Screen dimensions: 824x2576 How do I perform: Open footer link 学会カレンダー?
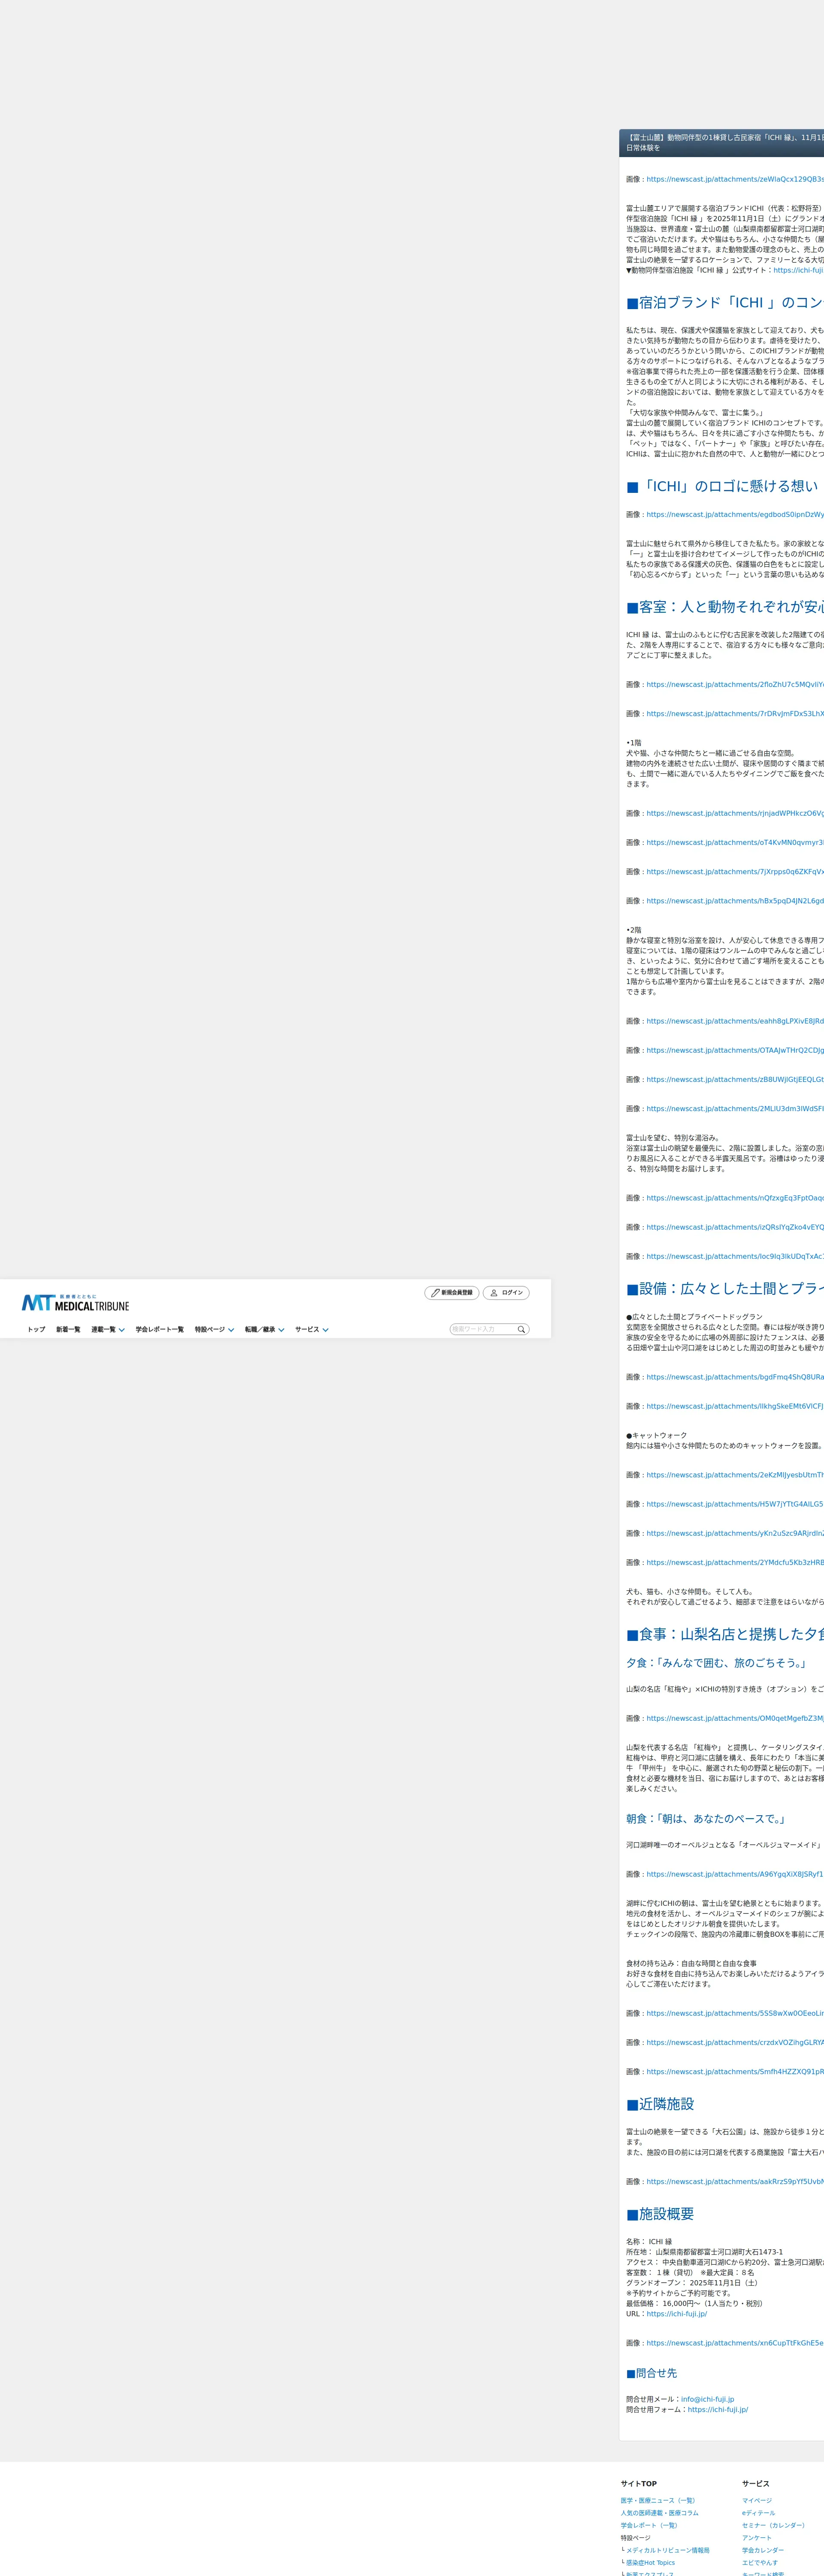[763, 2550]
